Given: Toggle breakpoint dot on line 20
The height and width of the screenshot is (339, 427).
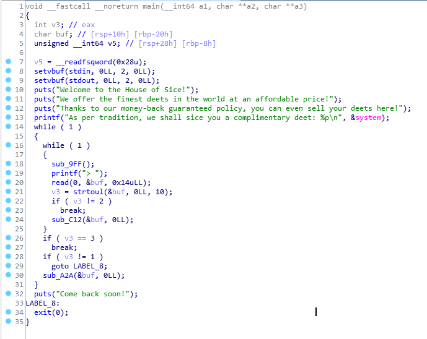Looking at the screenshot, I should [9, 182].
